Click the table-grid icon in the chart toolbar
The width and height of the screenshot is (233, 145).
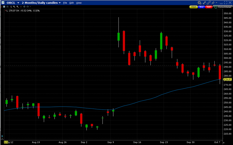[x=4, y=7]
